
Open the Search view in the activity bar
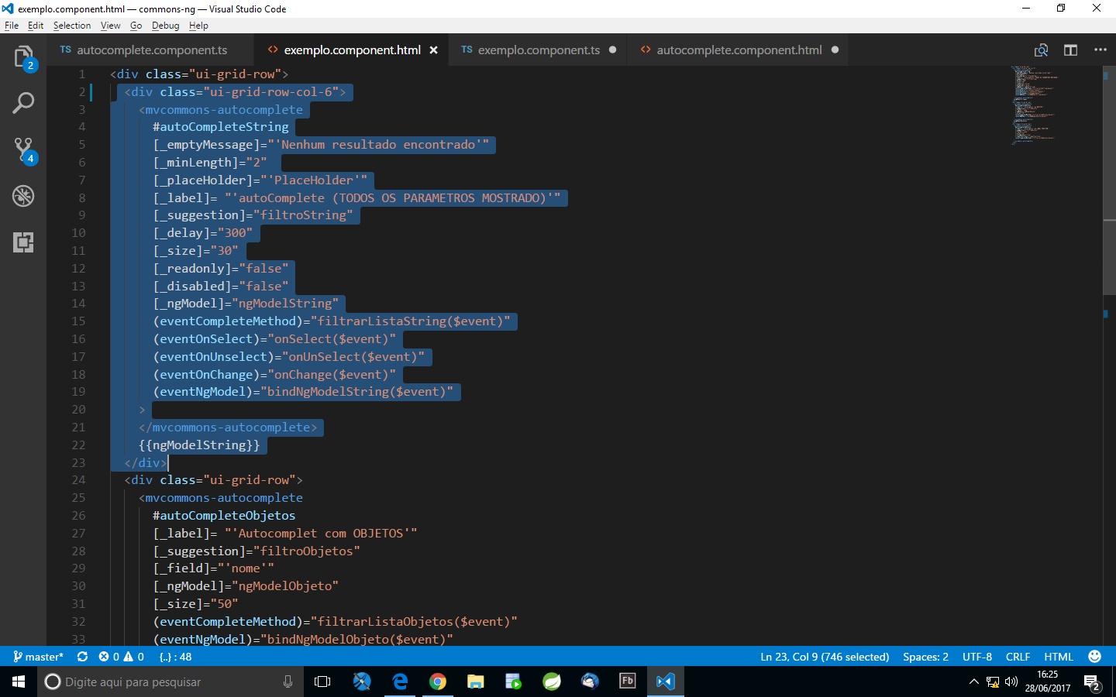pos(23,101)
